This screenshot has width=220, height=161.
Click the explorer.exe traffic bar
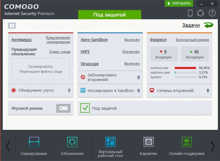tap(186, 72)
